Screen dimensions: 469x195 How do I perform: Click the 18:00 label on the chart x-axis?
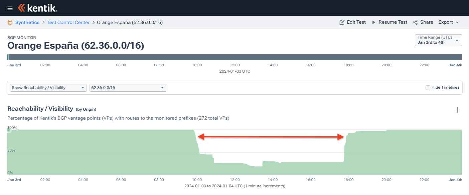348,180
